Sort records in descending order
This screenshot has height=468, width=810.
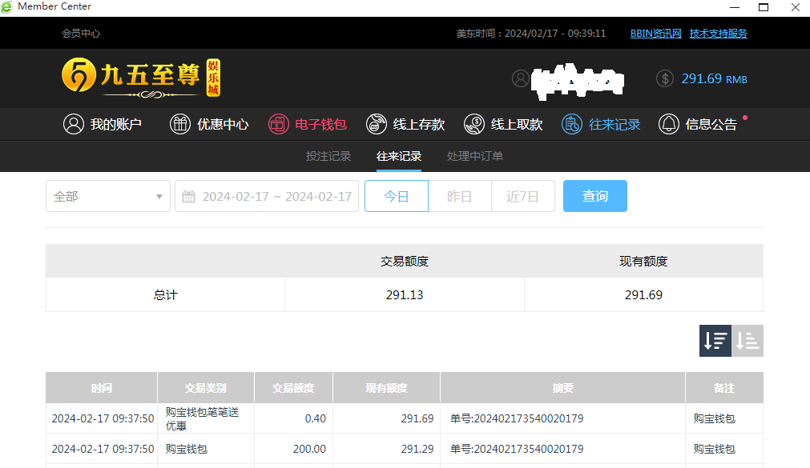point(715,341)
